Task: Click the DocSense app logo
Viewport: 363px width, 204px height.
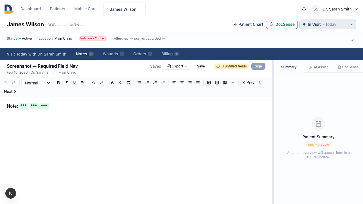Action: [x=9, y=9]
